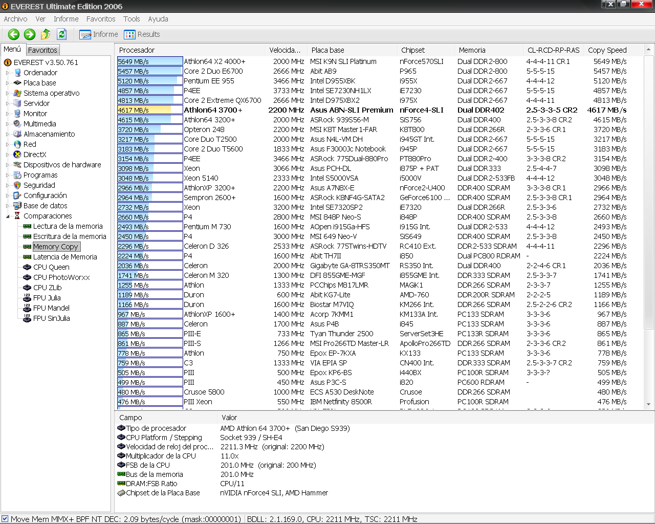Screen dimensions: 655x524
Task: Expand the DirectX tree node
Action: click(8, 155)
